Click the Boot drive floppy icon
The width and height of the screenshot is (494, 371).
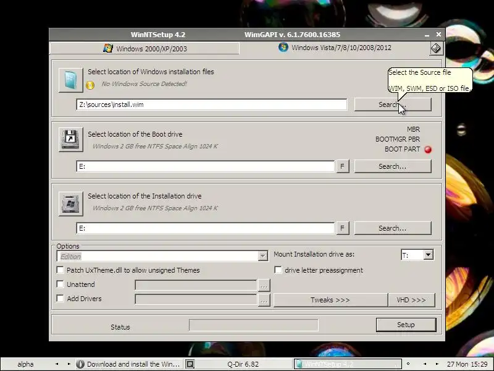point(71,140)
